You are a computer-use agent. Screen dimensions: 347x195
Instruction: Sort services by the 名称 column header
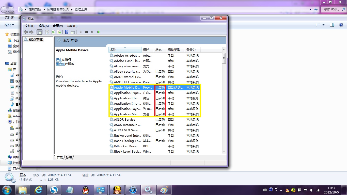[x=125, y=50]
